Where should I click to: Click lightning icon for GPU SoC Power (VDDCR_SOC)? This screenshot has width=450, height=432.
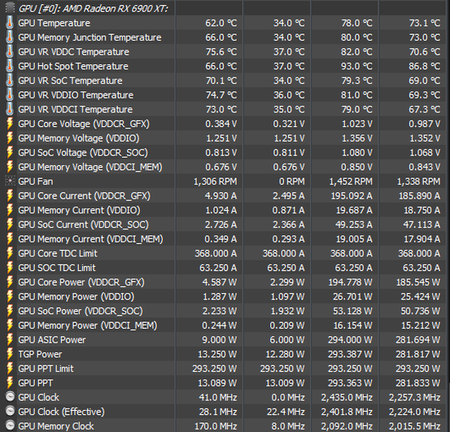click(10, 311)
